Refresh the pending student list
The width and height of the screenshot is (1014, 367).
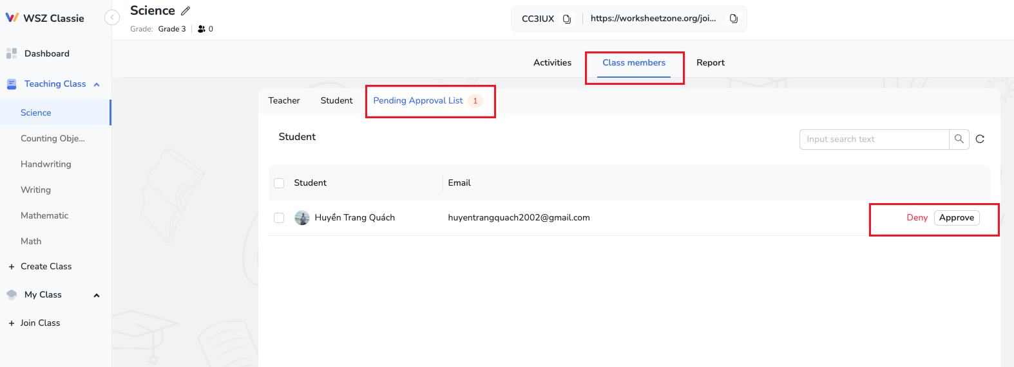coord(980,139)
